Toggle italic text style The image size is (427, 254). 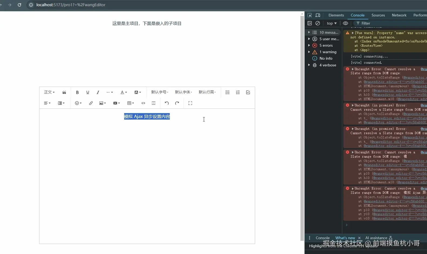point(98,92)
